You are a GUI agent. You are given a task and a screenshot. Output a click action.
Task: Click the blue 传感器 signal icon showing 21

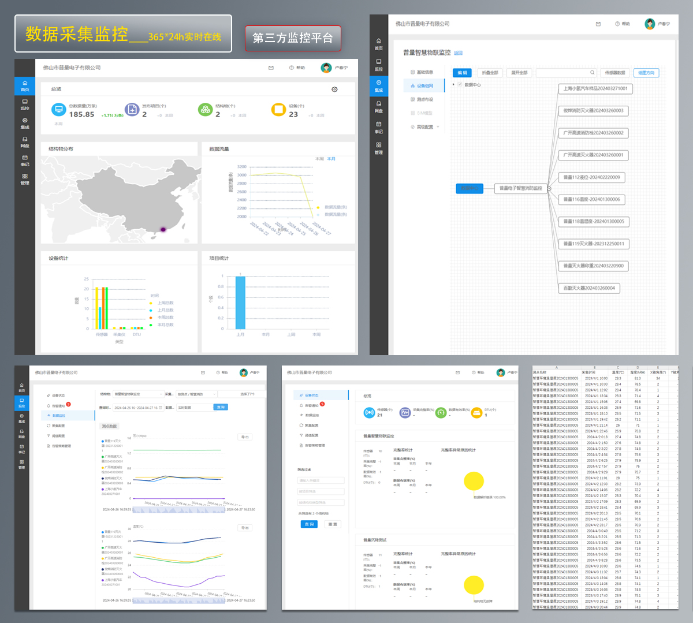[x=369, y=412]
